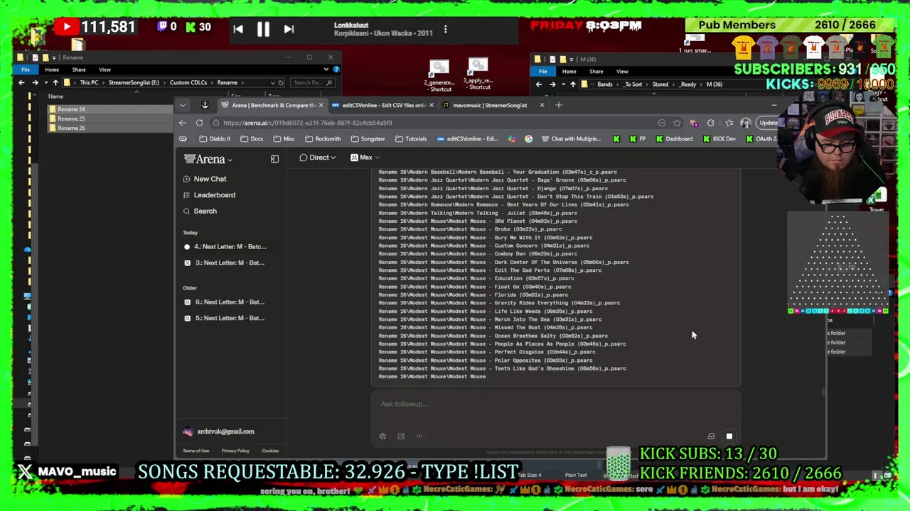Open the Terms of Use link
The image size is (910, 511).
[x=196, y=451]
